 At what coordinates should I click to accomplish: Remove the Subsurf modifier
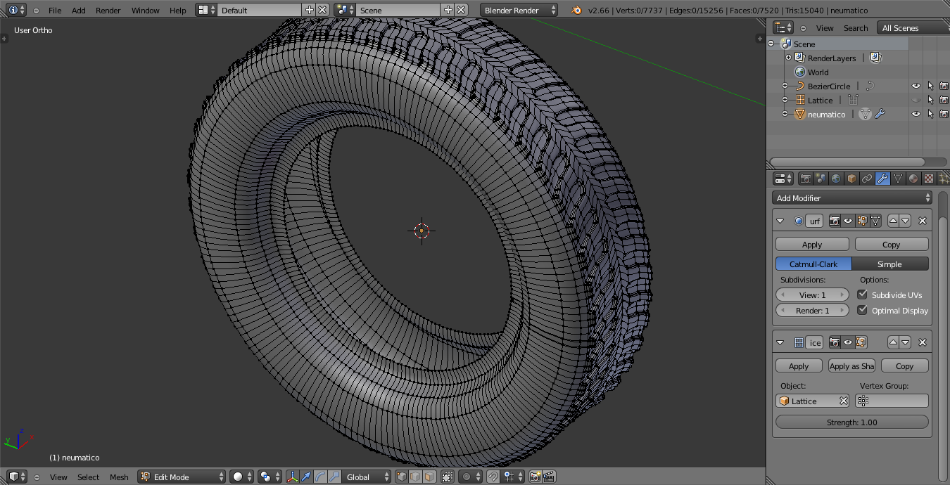923,221
